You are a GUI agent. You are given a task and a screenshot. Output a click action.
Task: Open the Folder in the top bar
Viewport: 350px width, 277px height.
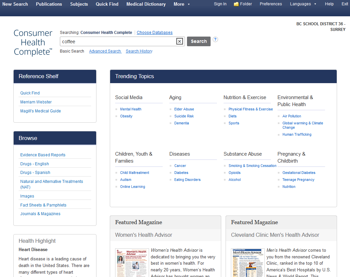(x=243, y=4)
